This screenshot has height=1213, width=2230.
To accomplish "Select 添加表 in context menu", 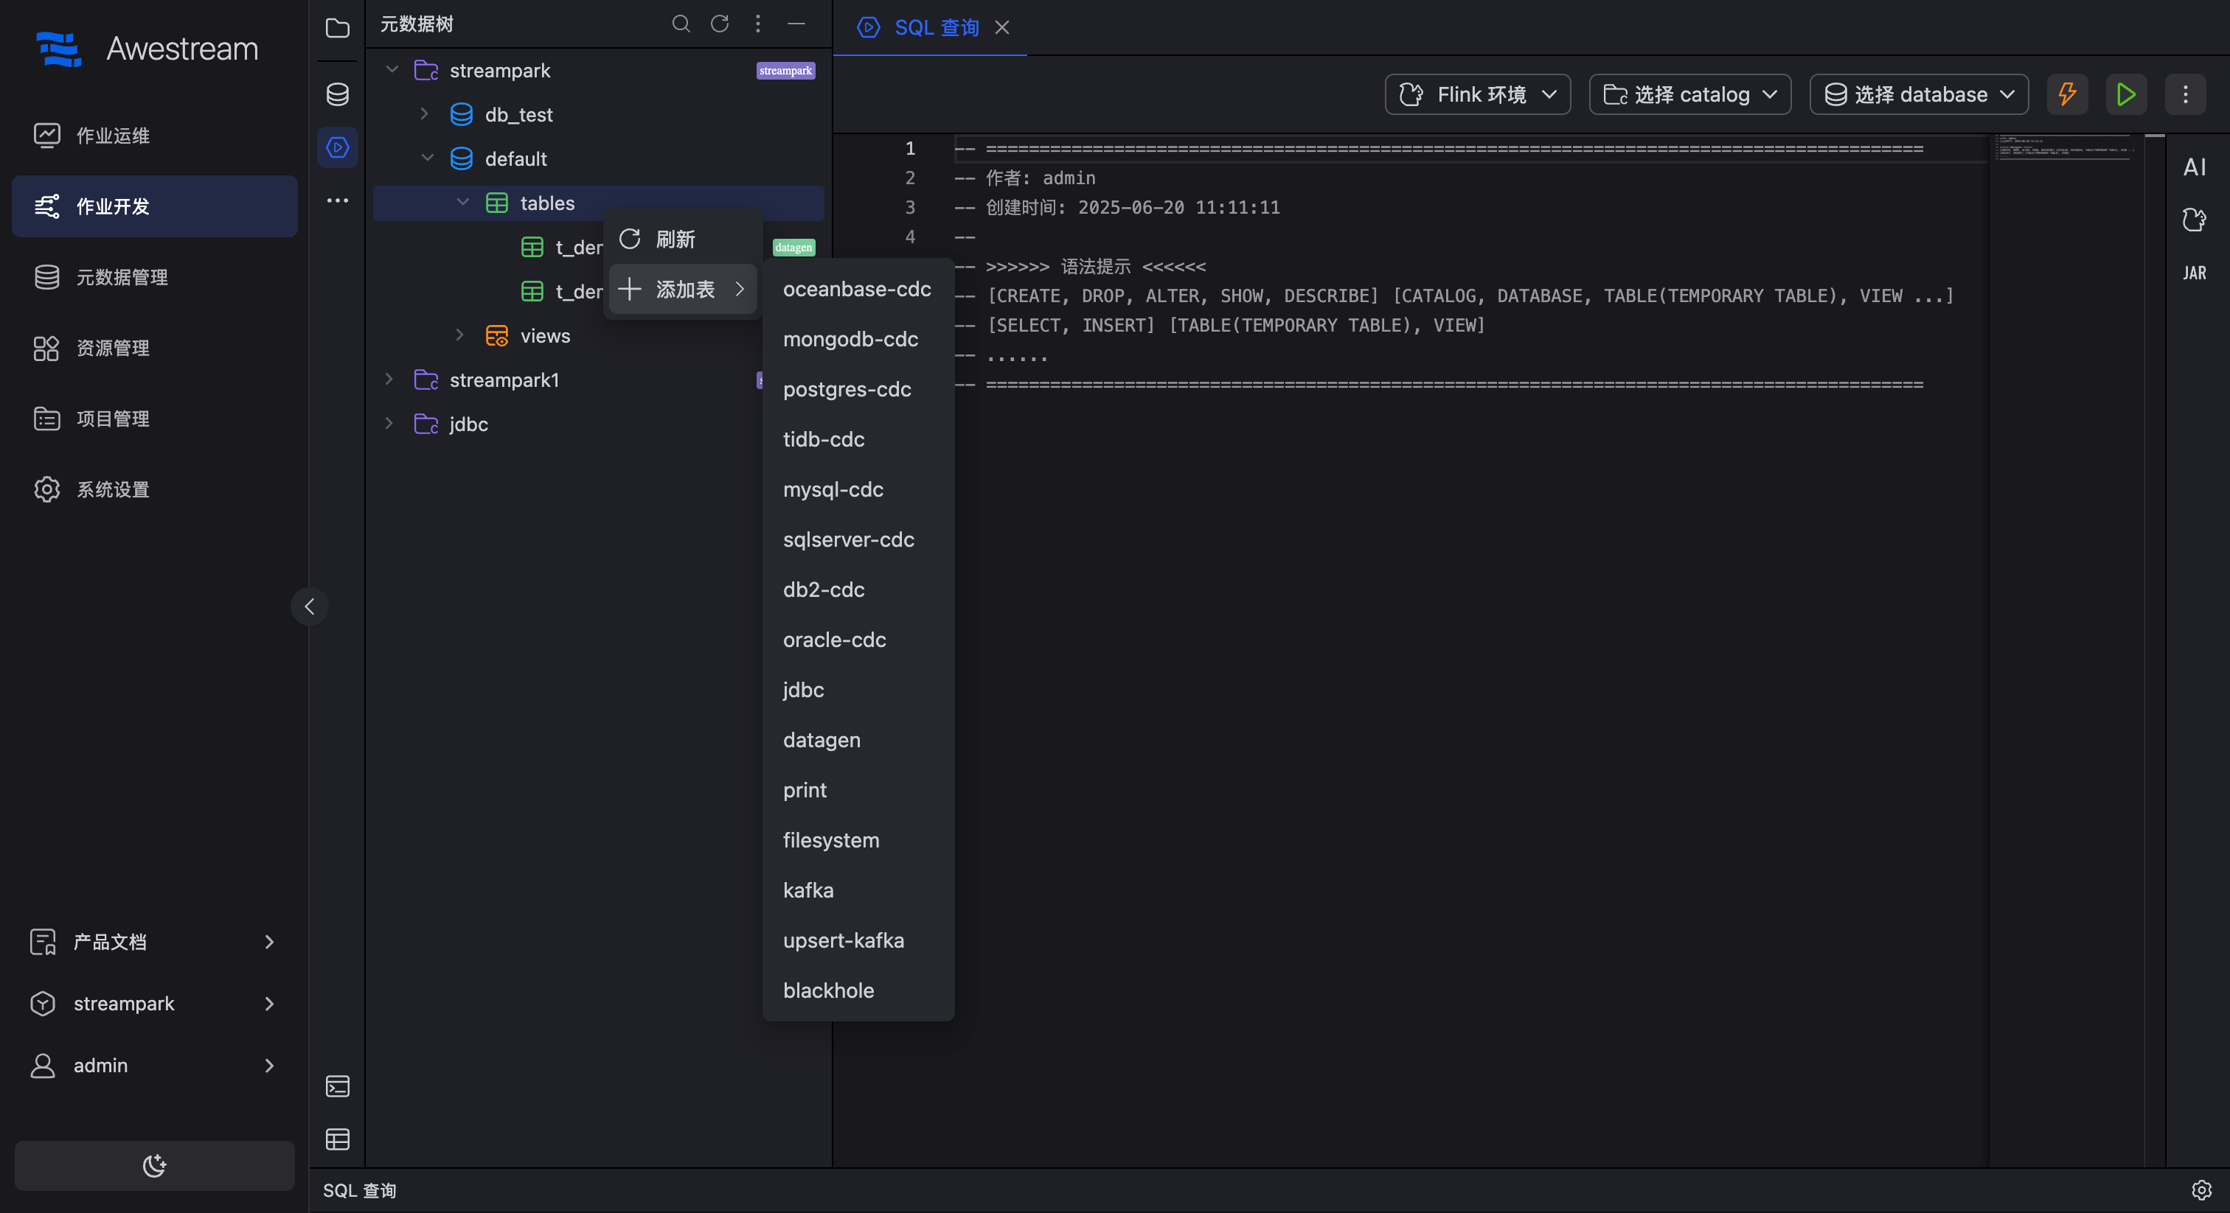I will click(x=683, y=289).
